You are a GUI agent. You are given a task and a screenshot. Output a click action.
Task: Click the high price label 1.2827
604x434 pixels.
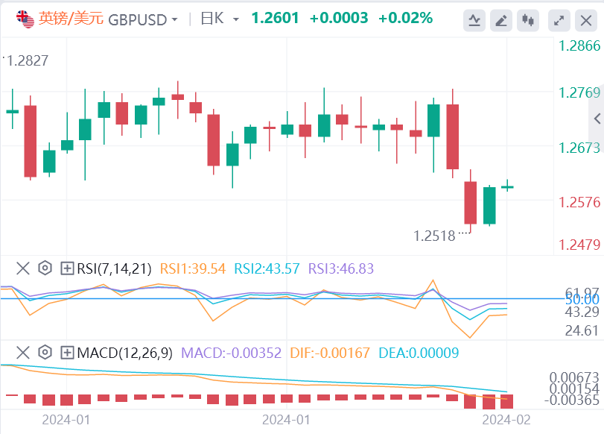28,60
